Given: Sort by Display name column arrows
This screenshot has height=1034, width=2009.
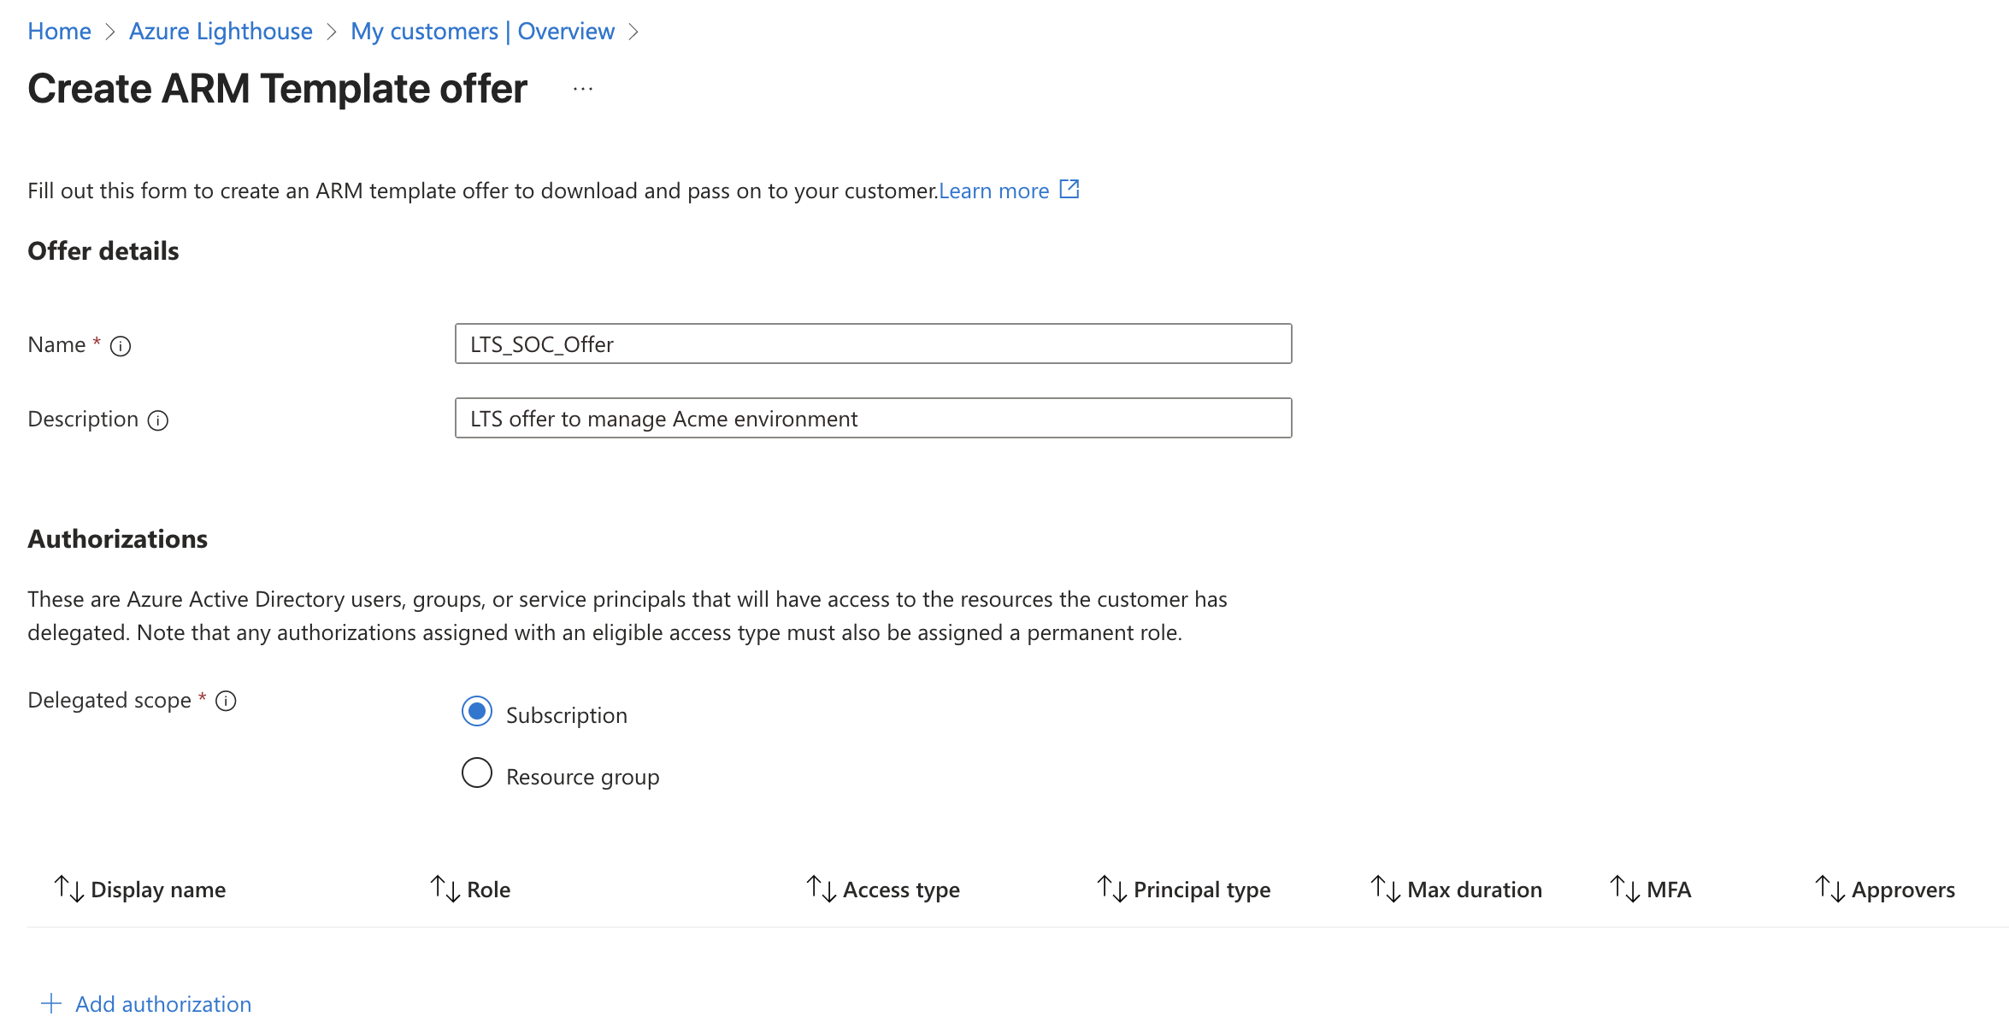Looking at the screenshot, I should 68,889.
